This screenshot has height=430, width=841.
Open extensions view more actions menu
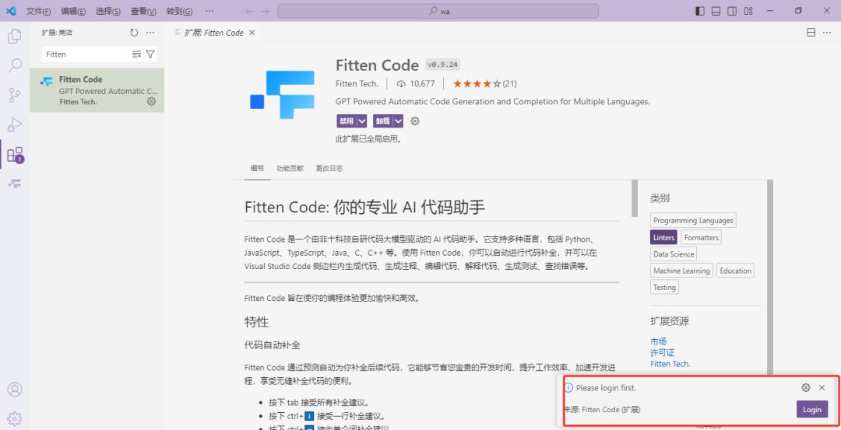(150, 33)
